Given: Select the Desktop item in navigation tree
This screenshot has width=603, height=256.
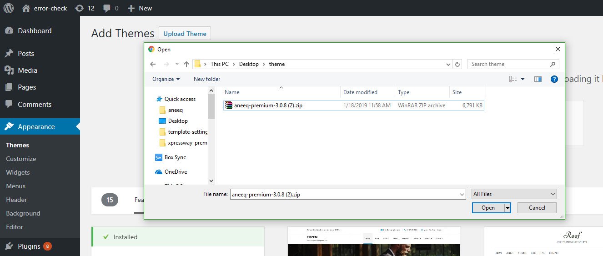Looking at the screenshot, I should [x=177, y=121].
